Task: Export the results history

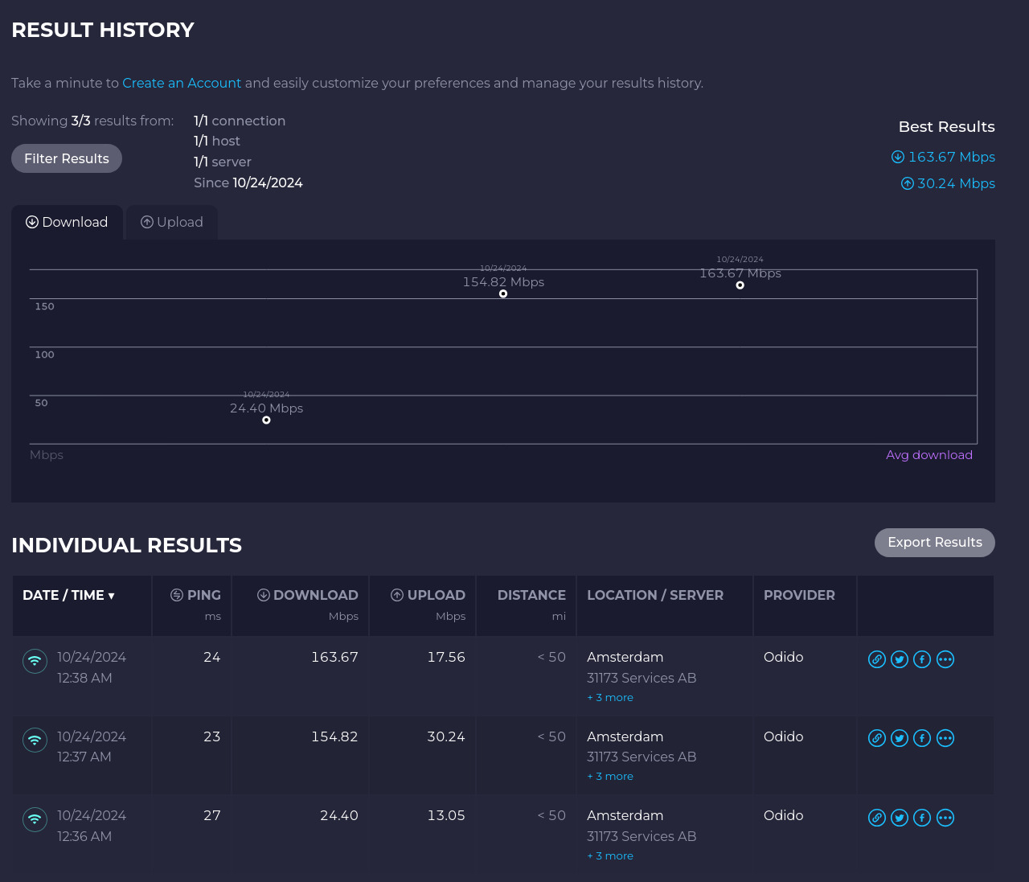Action: tap(935, 542)
